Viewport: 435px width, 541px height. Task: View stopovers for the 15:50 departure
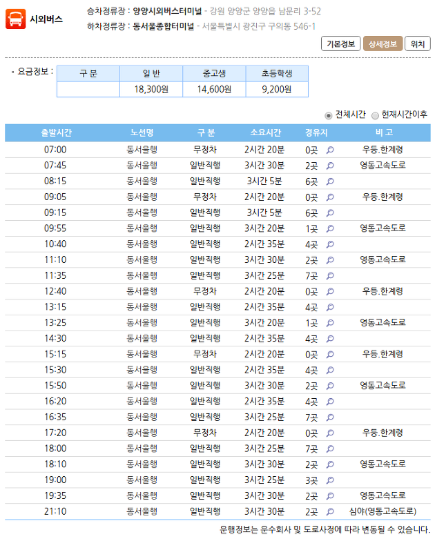tap(330, 386)
